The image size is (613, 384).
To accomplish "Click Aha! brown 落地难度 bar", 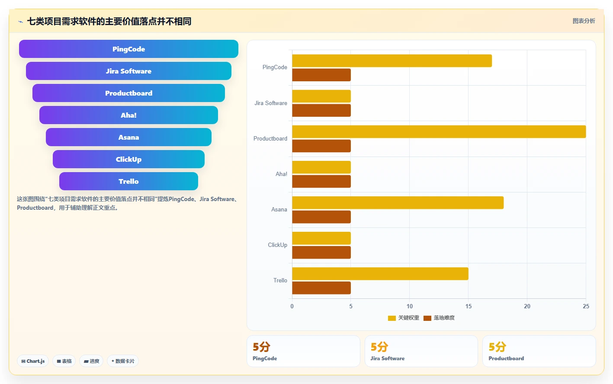I will coord(321,181).
